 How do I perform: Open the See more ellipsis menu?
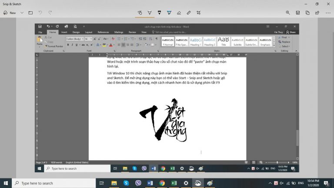(327, 13)
